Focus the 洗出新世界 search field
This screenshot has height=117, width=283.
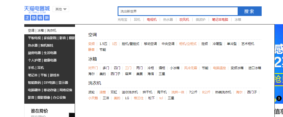178,11
